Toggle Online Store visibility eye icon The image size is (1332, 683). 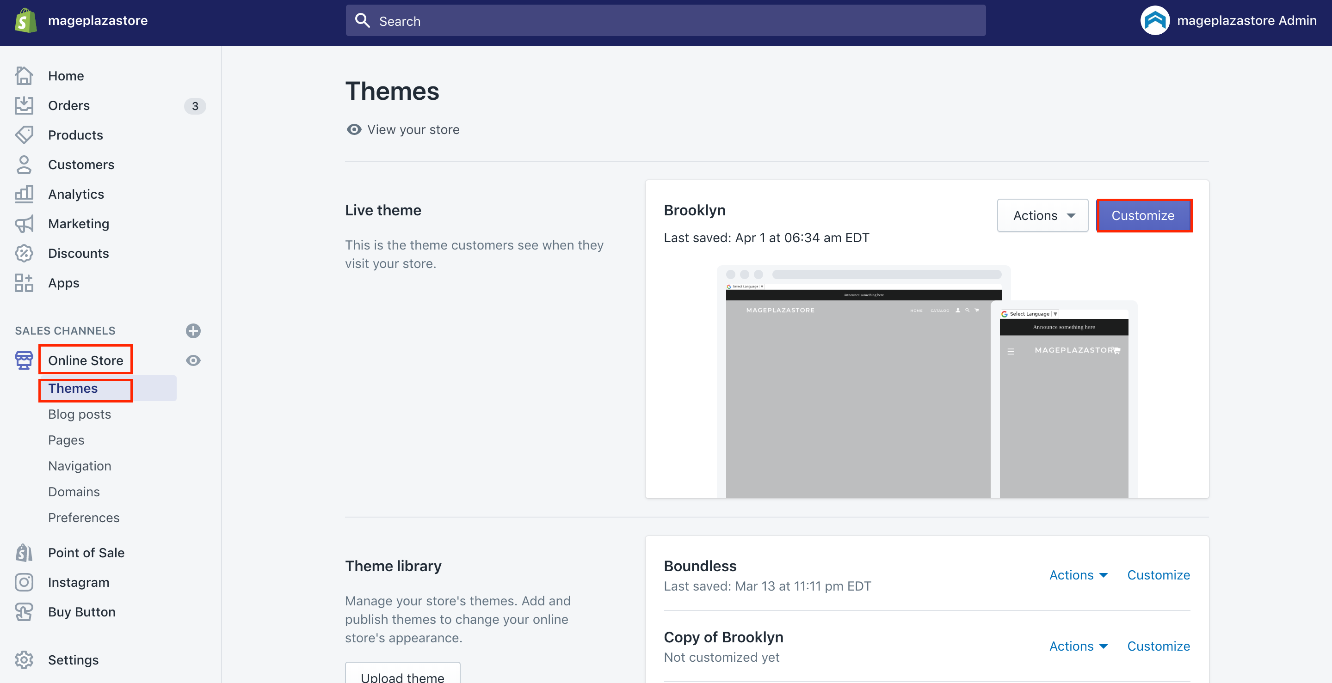[193, 360]
